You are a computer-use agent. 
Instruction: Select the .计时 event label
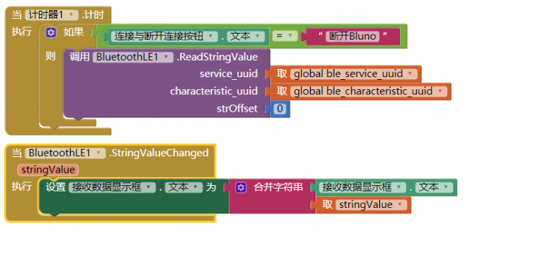click(93, 15)
